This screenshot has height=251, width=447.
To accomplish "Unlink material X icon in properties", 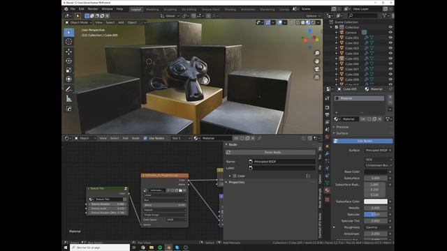I will [x=380, y=119].
